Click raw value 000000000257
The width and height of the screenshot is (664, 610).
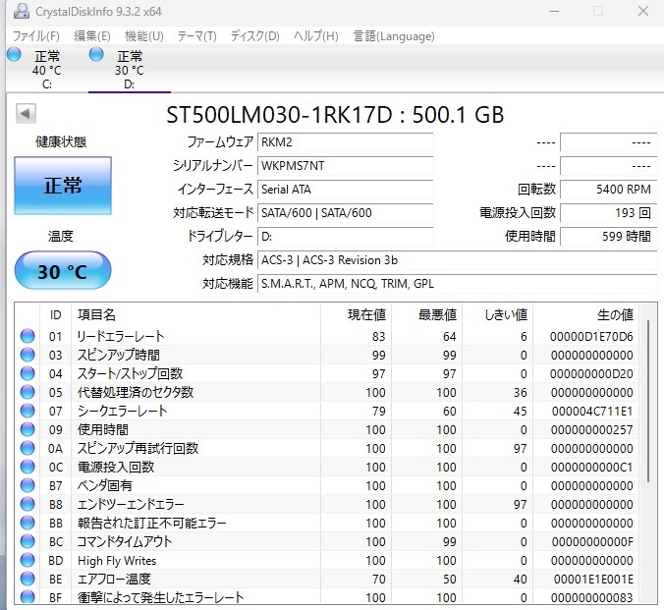591,429
